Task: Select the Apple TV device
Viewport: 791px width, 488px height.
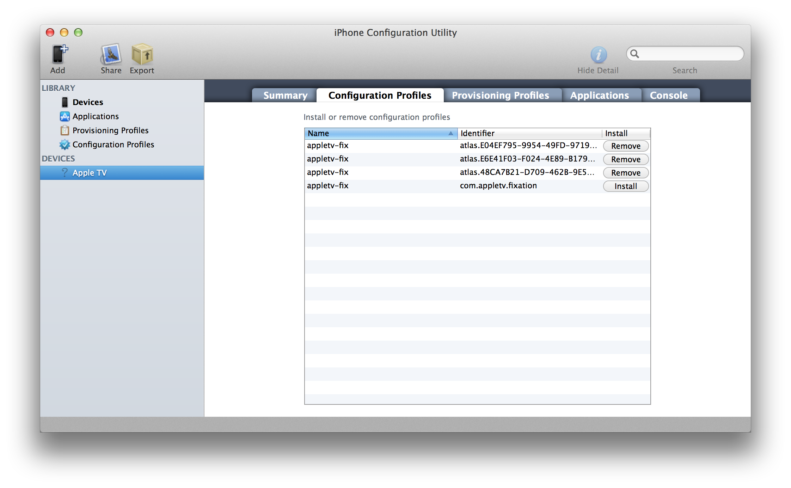Action: 122,173
